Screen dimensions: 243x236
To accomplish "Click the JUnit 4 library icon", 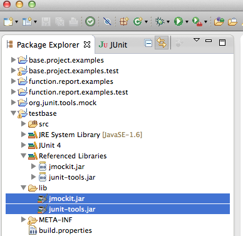I will [33, 145].
